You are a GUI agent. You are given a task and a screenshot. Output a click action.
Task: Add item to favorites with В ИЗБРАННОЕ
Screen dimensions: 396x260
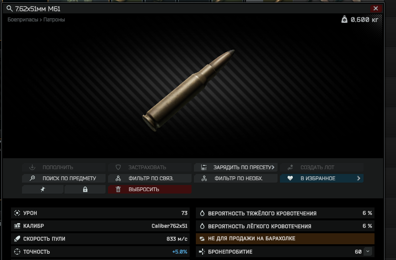(321, 178)
